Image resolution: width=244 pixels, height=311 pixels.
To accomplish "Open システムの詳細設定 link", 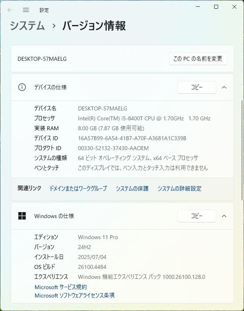I will (x=180, y=188).
